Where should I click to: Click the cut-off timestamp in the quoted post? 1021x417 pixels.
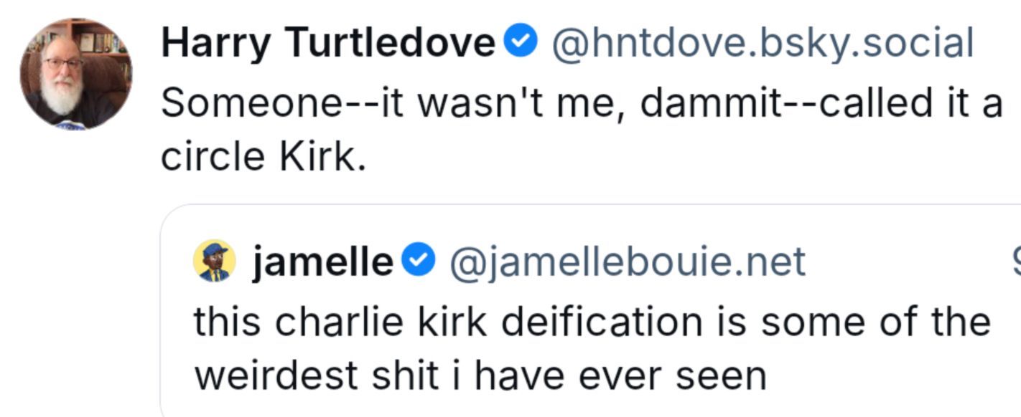pyautogui.click(x=1015, y=262)
